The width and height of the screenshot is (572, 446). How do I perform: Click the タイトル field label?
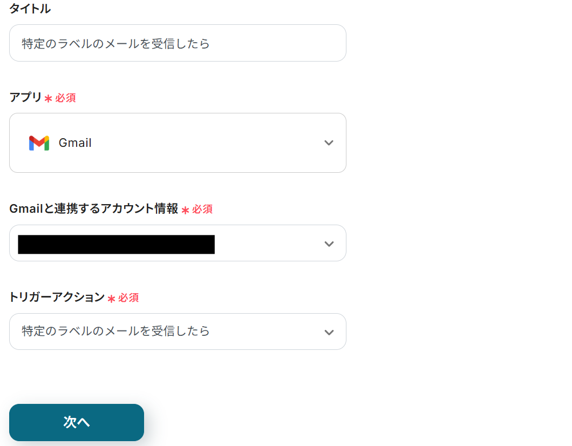click(30, 9)
